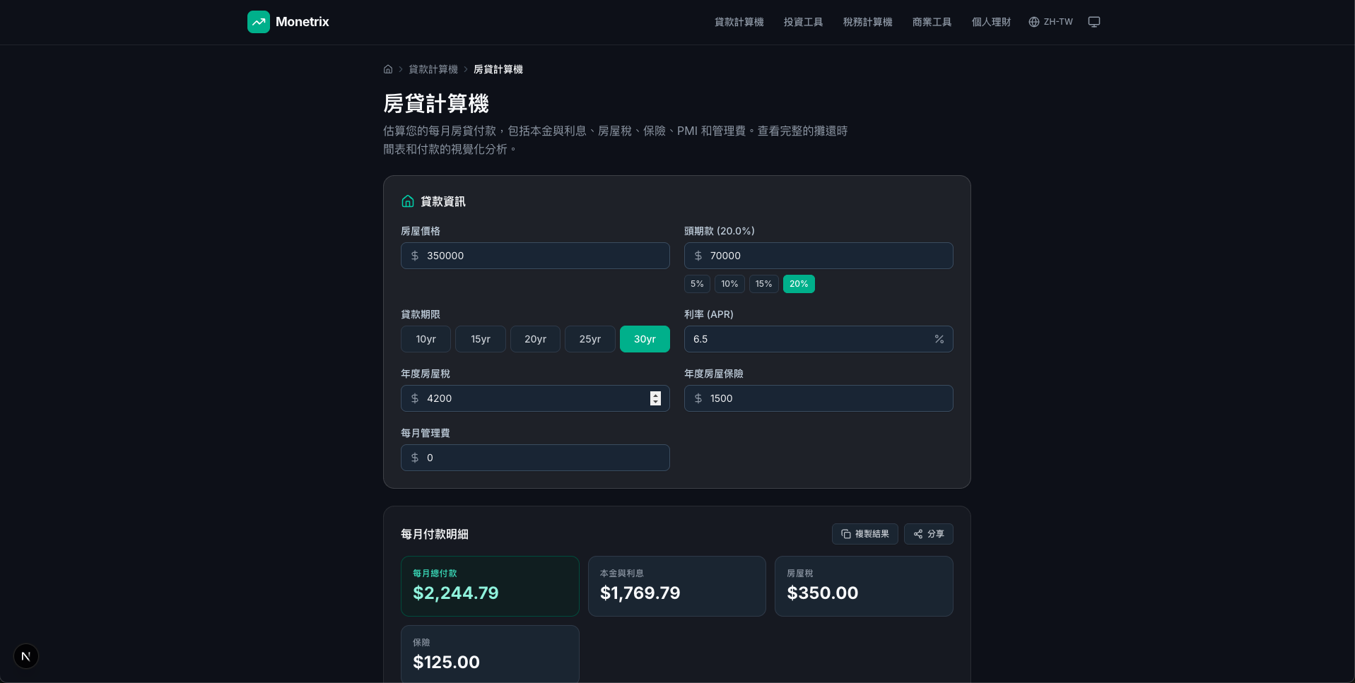This screenshot has height=683, width=1355.
Task: Click the house icon beside 貸款資訊
Action: tap(408, 201)
